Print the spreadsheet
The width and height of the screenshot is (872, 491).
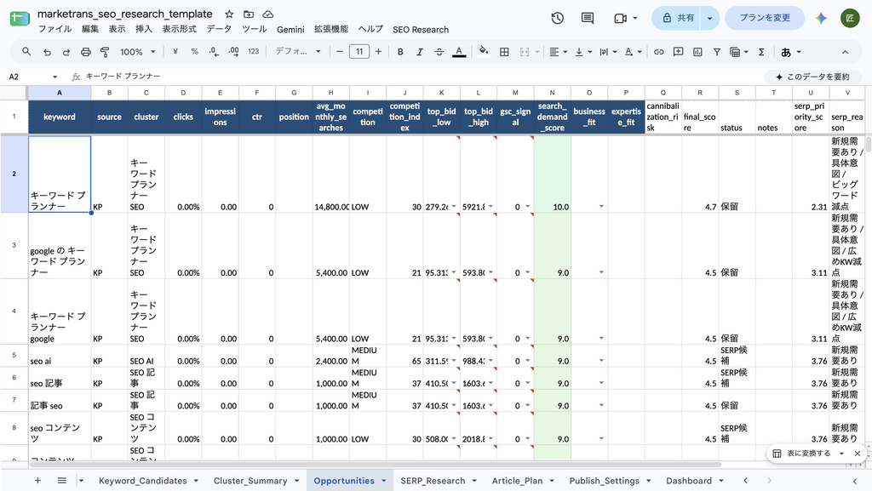tap(86, 52)
